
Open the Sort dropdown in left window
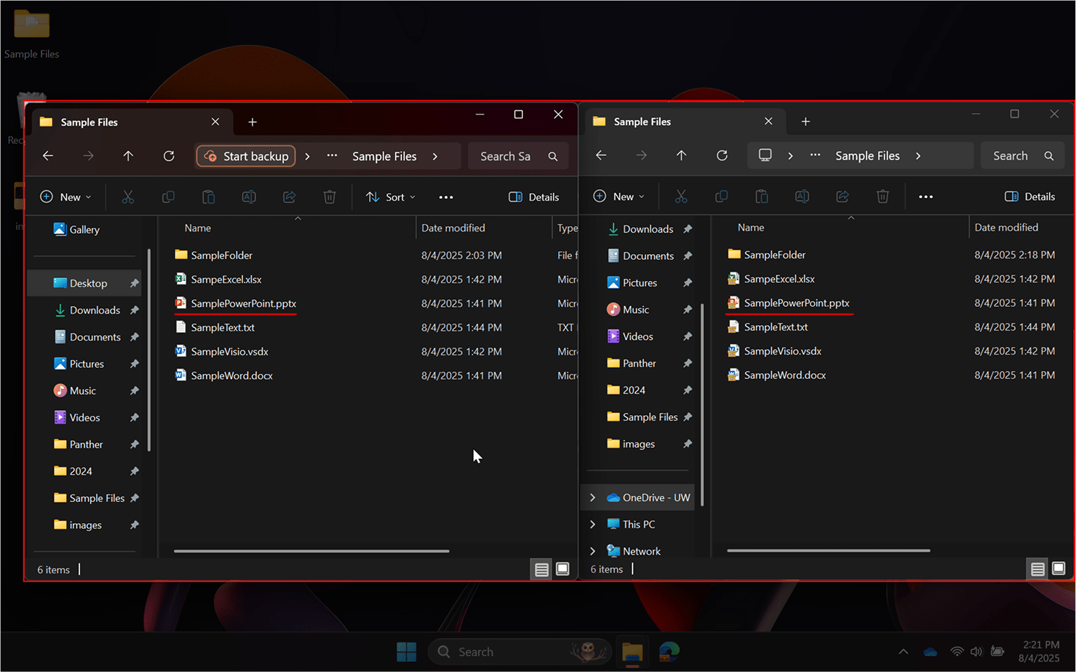click(x=389, y=197)
